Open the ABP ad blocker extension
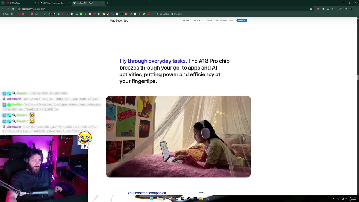359x202 pixels. point(318,9)
